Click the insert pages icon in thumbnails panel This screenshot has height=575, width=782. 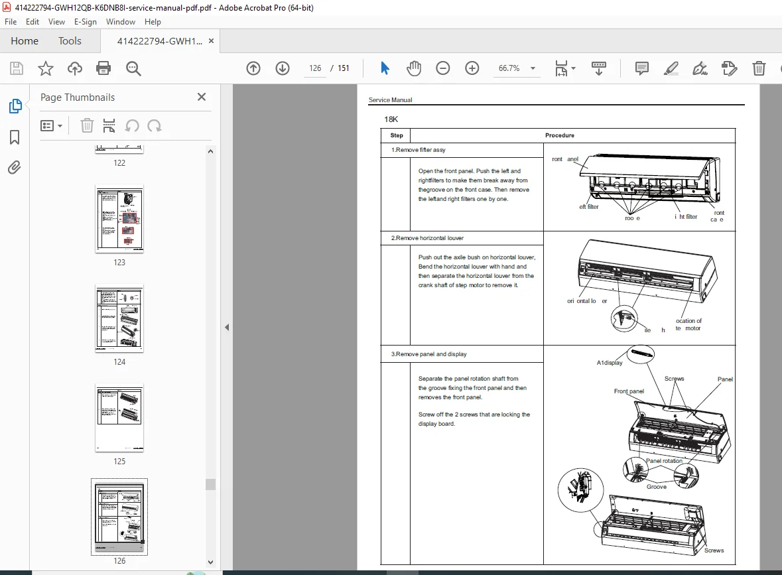pyautogui.click(x=109, y=125)
